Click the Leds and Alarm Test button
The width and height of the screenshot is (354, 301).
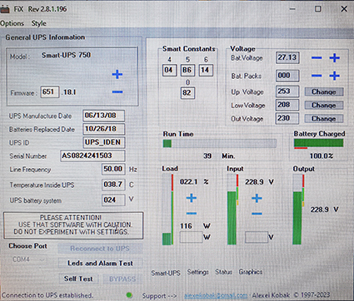[100, 263]
